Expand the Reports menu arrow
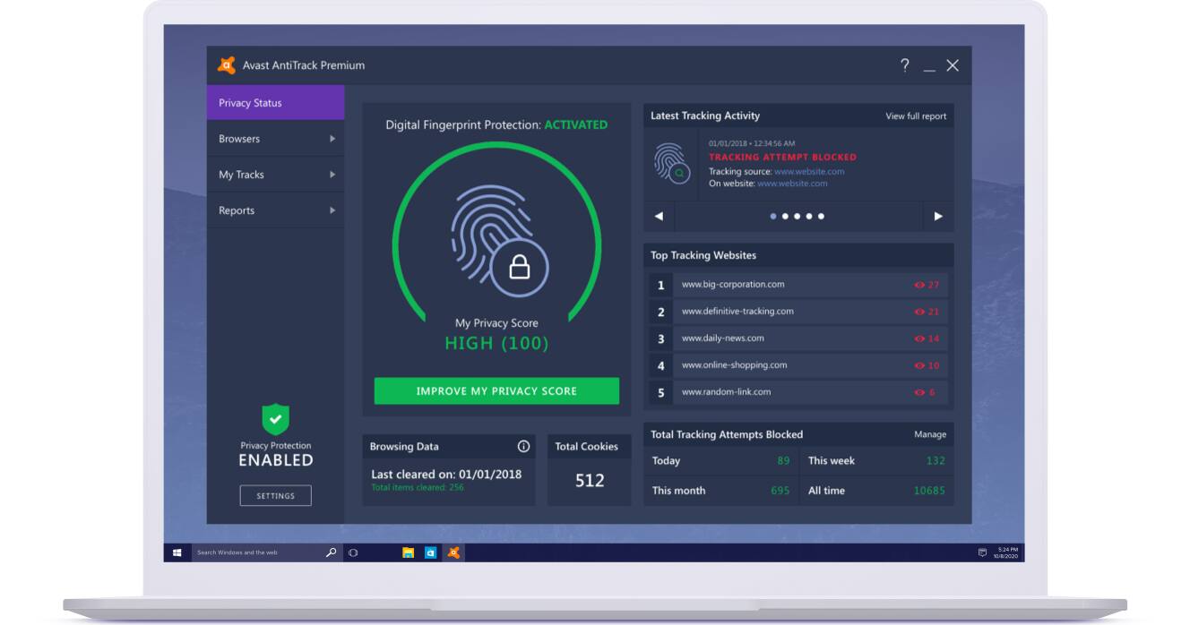The image size is (1190, 625). (x=332, y=210)
